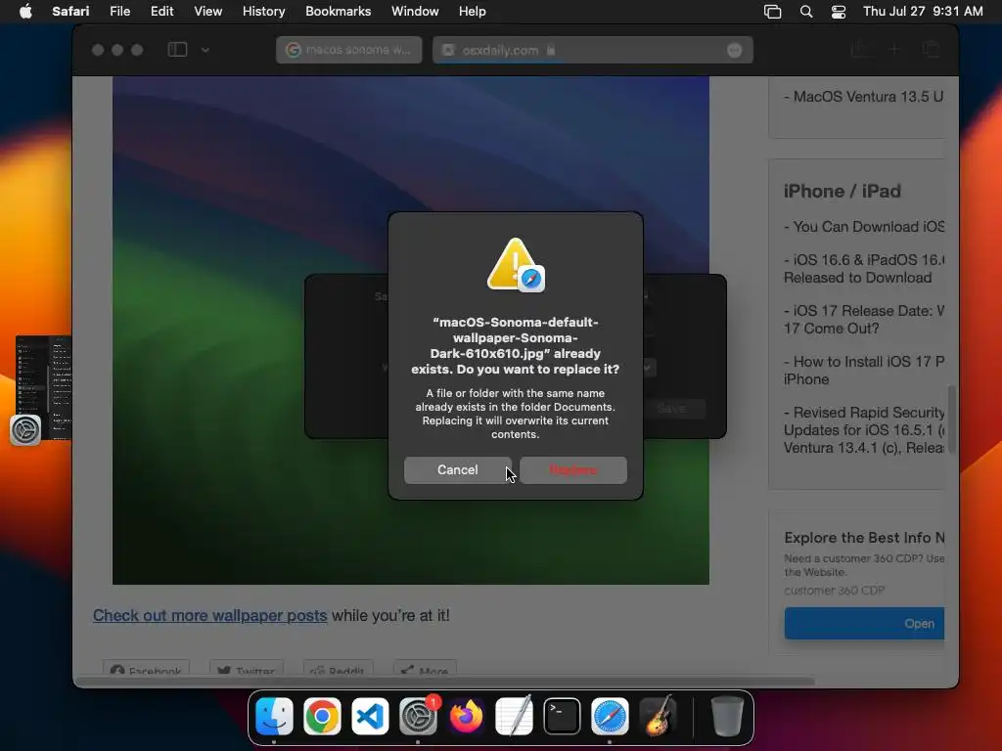Open Firefox from the Dock
This screenshot has width=1002, height=751.
click(466, 716)
